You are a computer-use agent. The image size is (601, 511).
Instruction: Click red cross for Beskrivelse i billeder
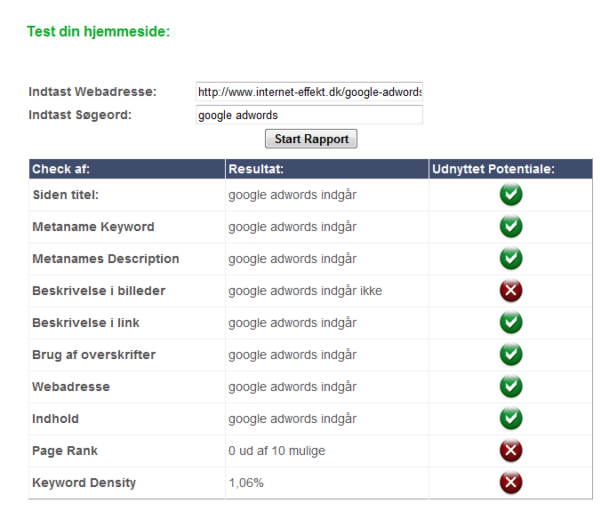click(x=511, y=291)
